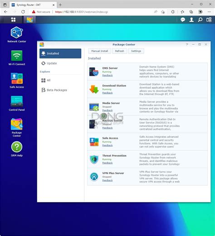Click the Threat Prevention shield icon
Image resolution: width=215 pixels, height=236 pixels.
(x=94, y=159)
